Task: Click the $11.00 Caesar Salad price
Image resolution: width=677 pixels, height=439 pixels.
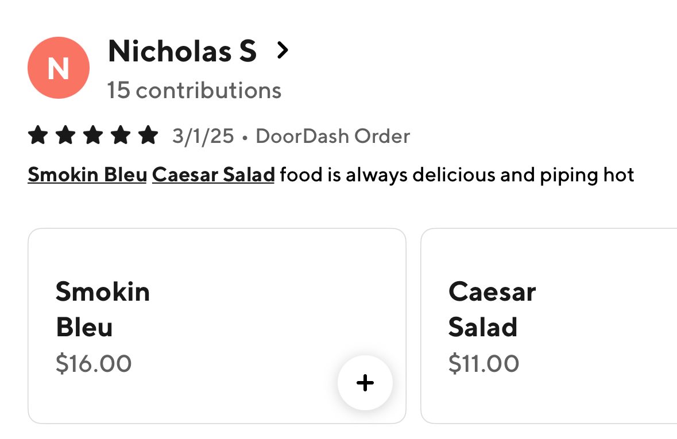Action: point(483,363)
